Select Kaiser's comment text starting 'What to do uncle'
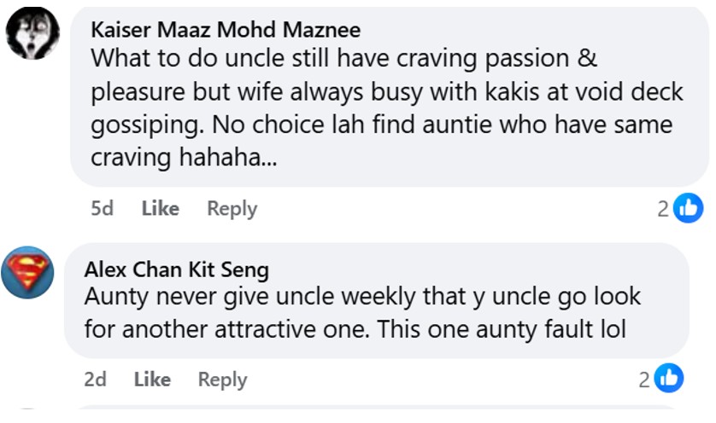Screen dimensions: 716x423 (x=387, y=107)
